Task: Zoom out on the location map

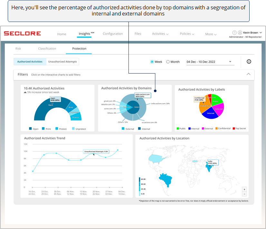Action: pos(244,194)
